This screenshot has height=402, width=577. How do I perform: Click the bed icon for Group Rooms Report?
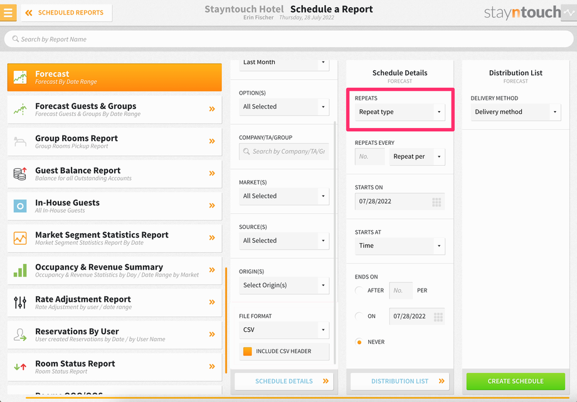20,141
